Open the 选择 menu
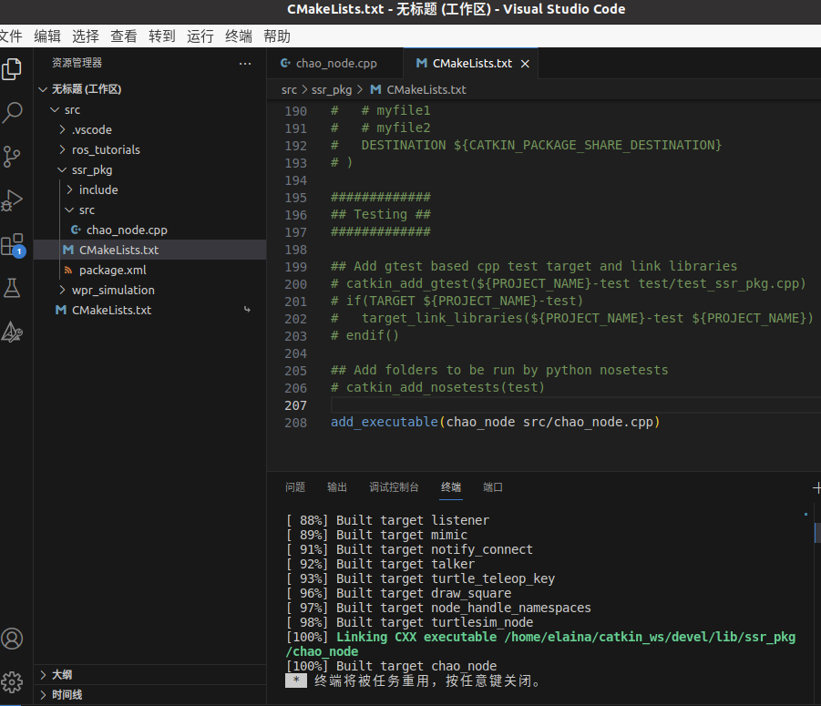The height and width of the screenshot is (706, 821). 86,36
